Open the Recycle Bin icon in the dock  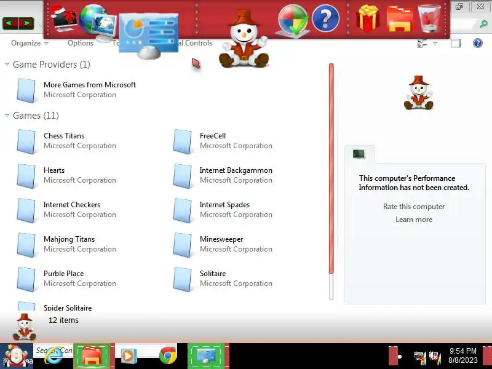(429, 19)
